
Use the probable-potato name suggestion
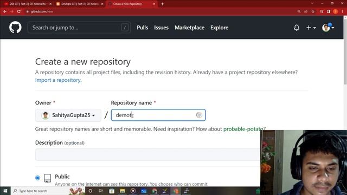click(243, 129)
